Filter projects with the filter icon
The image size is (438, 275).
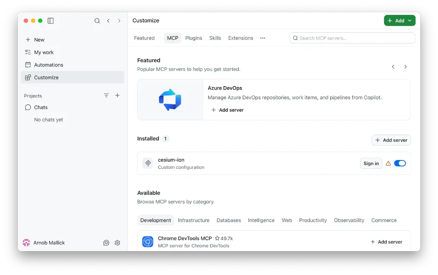click(x=106, y=95)
